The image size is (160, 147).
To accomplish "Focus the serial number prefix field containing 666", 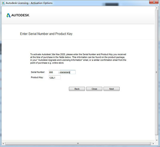I will (53, 72).
